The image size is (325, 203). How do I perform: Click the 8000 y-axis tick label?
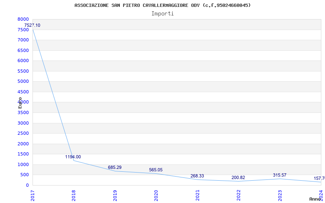click(x=23, y=19)
